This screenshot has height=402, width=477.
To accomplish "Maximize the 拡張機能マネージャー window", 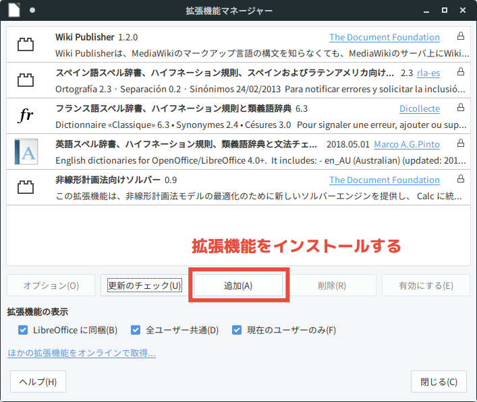I will (445, 10).
